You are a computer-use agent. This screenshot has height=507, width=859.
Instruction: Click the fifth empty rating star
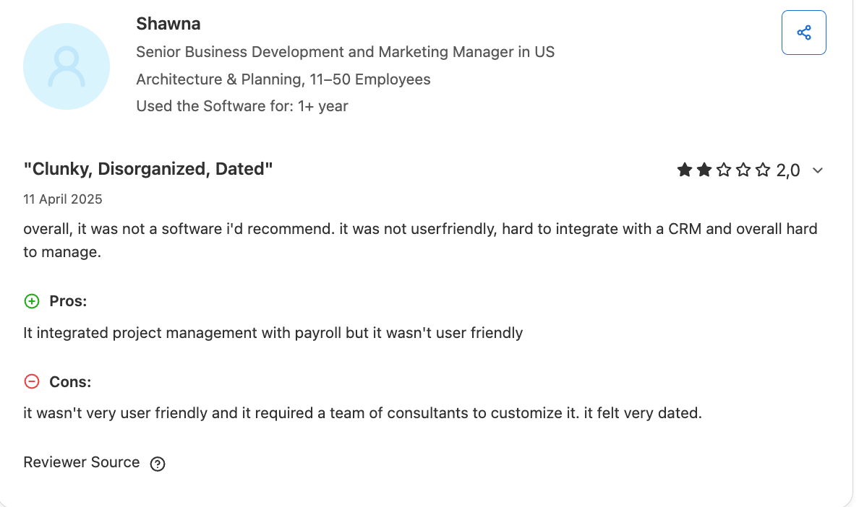pyautogui.click(x=762, y=169)
